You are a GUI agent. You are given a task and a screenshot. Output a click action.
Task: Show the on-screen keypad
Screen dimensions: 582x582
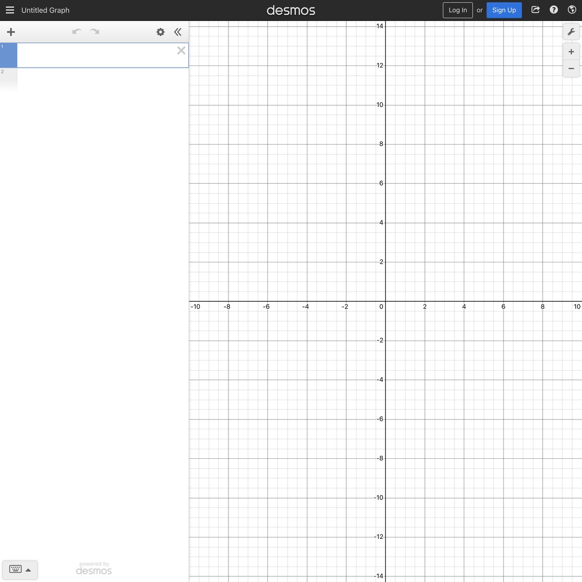point(19,569)
